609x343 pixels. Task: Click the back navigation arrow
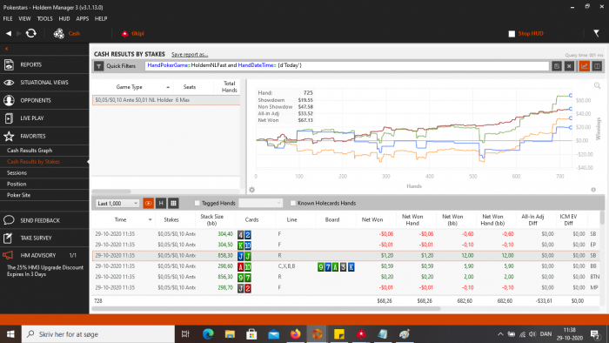(9, 33)
